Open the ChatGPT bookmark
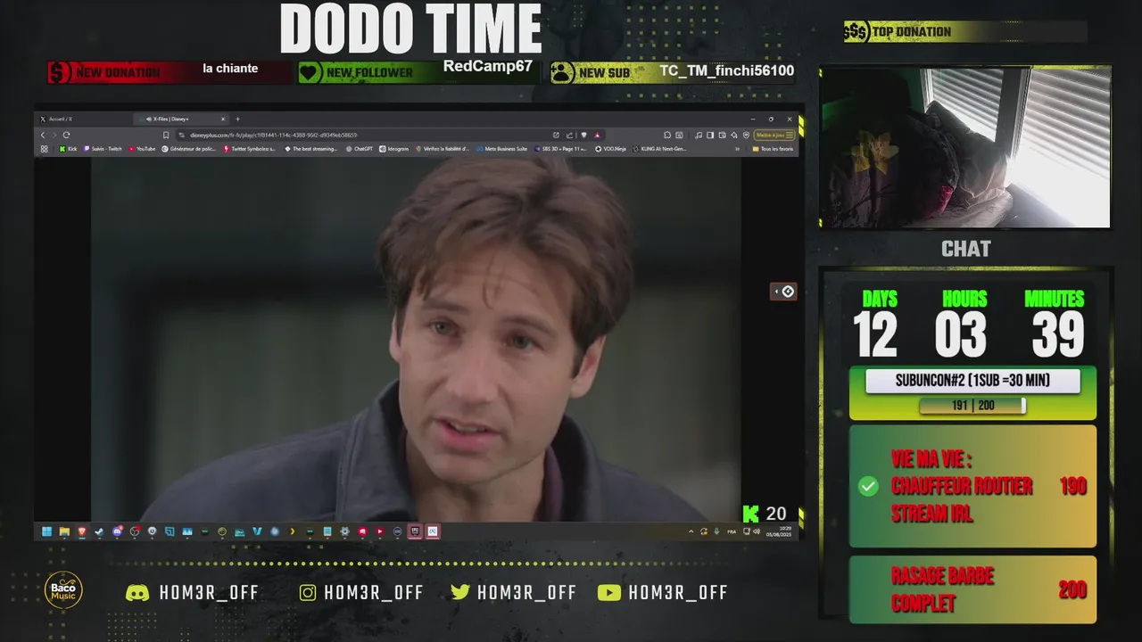This screenshot has width=1142, height=642. pyautogui.click(x=358, y=149)
